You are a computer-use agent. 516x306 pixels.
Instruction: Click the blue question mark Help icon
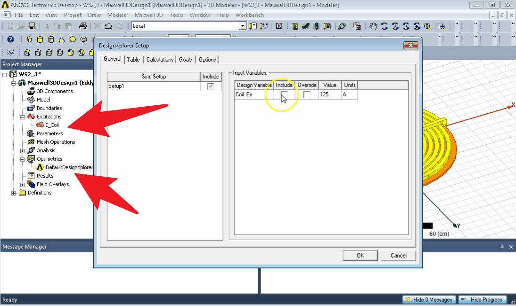10,39
